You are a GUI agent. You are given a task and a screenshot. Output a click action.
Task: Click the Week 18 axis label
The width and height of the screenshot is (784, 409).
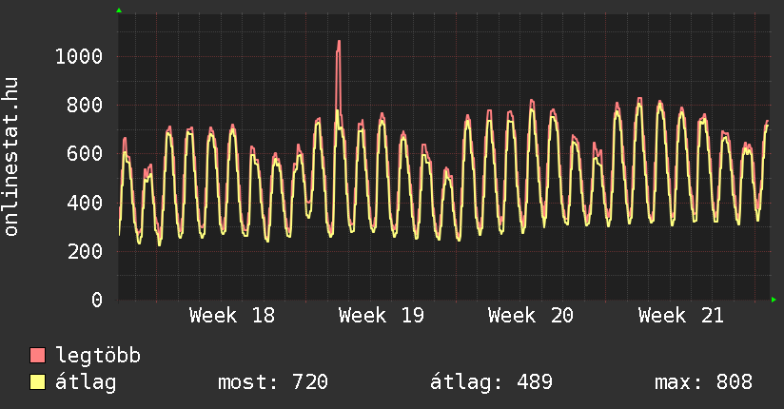click(232, 316)
